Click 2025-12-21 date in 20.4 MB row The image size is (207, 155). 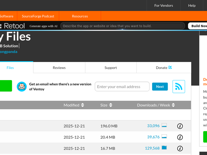click(74, 137)
